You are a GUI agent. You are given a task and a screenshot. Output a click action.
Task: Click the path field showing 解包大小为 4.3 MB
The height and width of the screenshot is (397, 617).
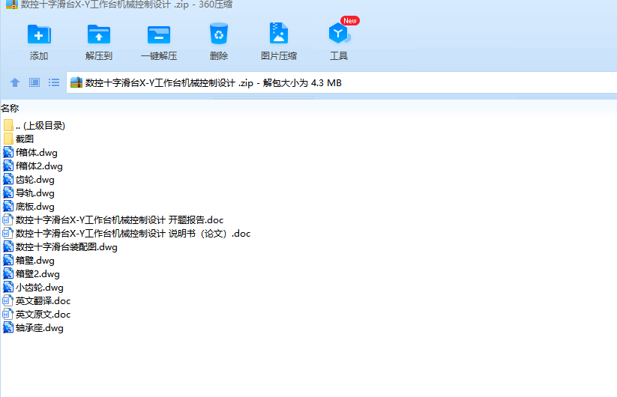click(342, 82)
